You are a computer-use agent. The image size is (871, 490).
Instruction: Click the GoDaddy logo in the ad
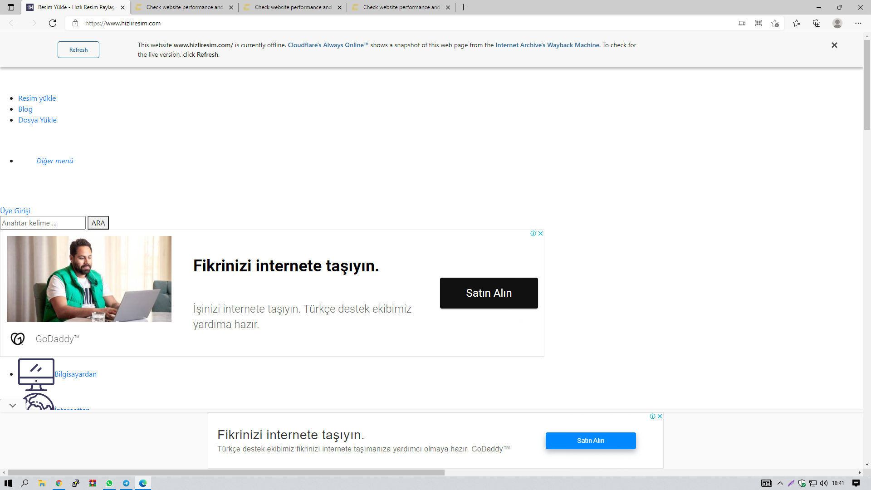click(18, 339)
